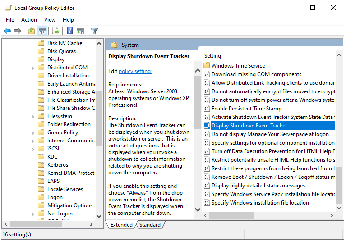
Task: Switch to the Extended tab
Action: click(x=121, y=225)
